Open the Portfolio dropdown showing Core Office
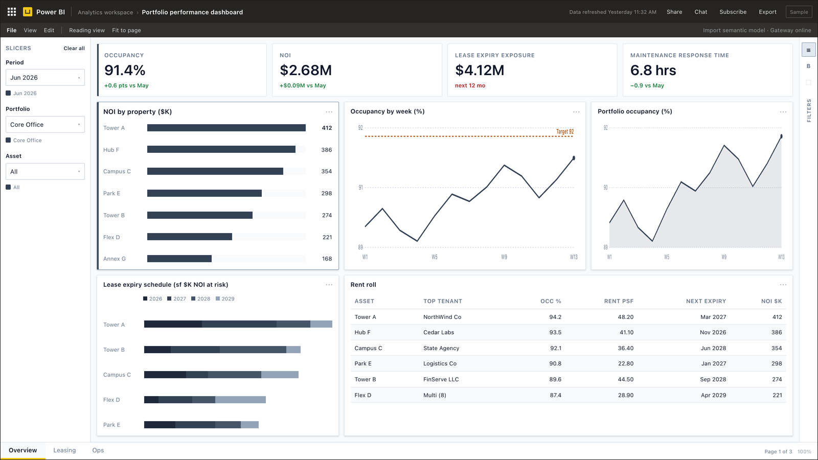The image size is (818, 460). (45, 125)
